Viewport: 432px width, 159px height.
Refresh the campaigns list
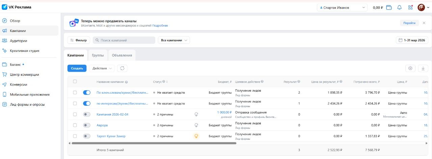tap(122, 68)
